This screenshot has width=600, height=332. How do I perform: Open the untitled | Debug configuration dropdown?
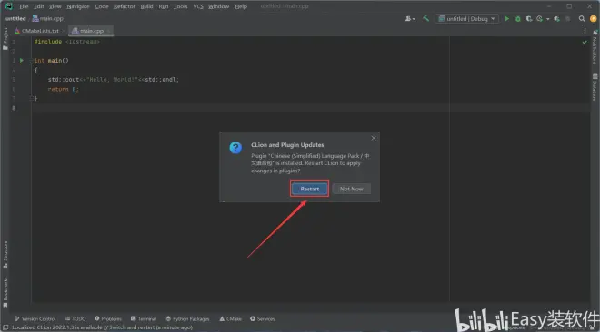[x=467, y=19]
